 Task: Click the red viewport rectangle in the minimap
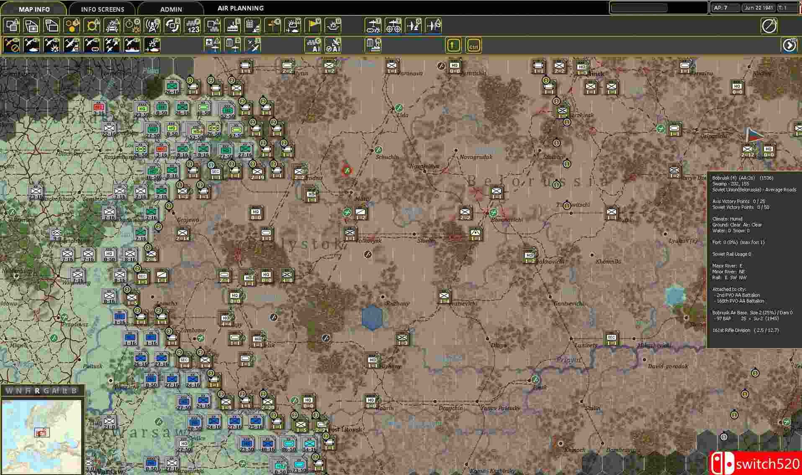coord(41,433)
